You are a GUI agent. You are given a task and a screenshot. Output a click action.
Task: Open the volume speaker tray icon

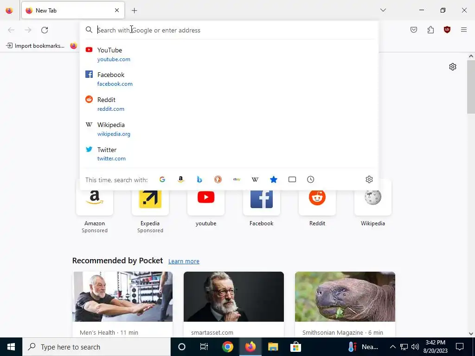(x=415, y=347)
